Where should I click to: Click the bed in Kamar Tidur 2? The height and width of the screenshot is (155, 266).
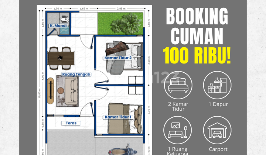[x=124, y=58]
